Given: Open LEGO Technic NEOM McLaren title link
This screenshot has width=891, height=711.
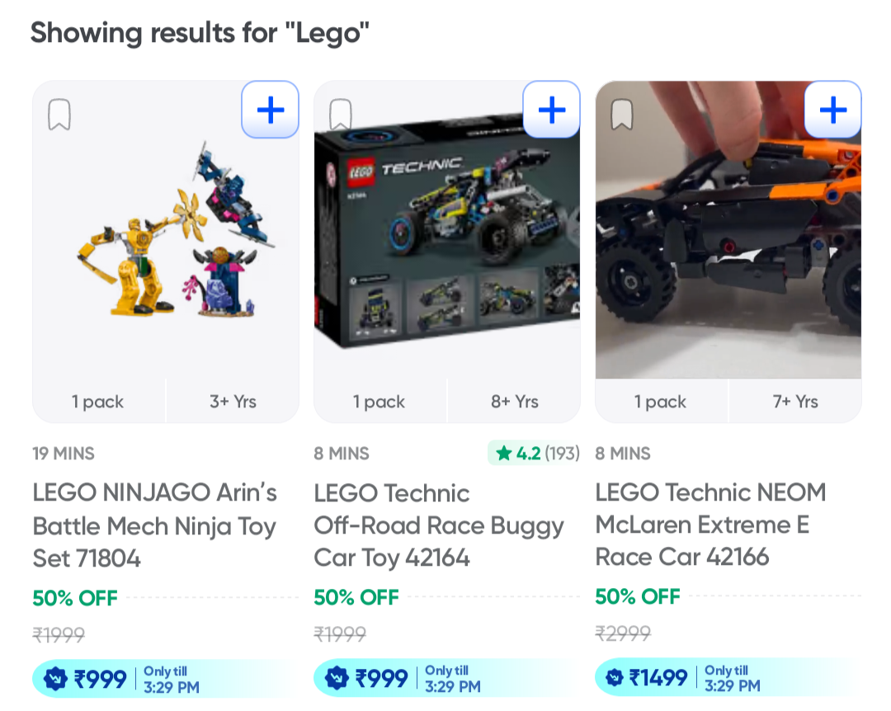Looking at the screenshot, I should (x=710, y=525).
